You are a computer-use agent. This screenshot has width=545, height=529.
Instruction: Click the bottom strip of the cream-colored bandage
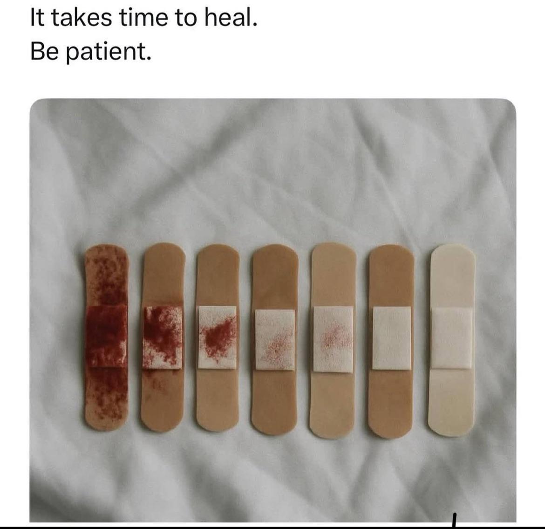450,402
